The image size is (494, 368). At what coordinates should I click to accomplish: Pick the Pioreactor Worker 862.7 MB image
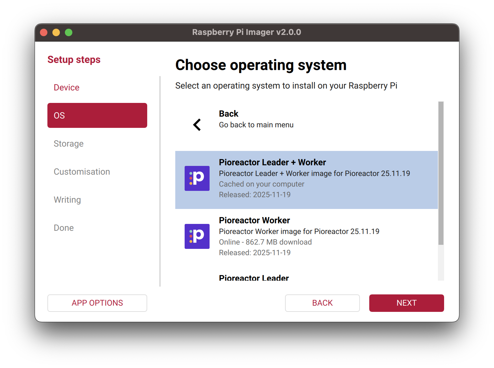point(265,242)
